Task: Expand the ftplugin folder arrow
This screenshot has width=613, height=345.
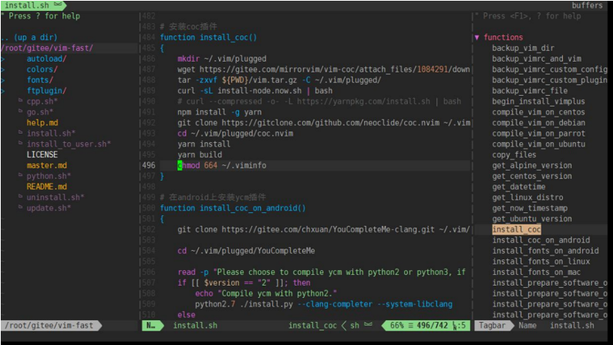Action: (3, 91)
